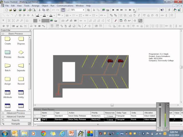
Task: Open the fill color dropdown arrow
Action: 48,15
